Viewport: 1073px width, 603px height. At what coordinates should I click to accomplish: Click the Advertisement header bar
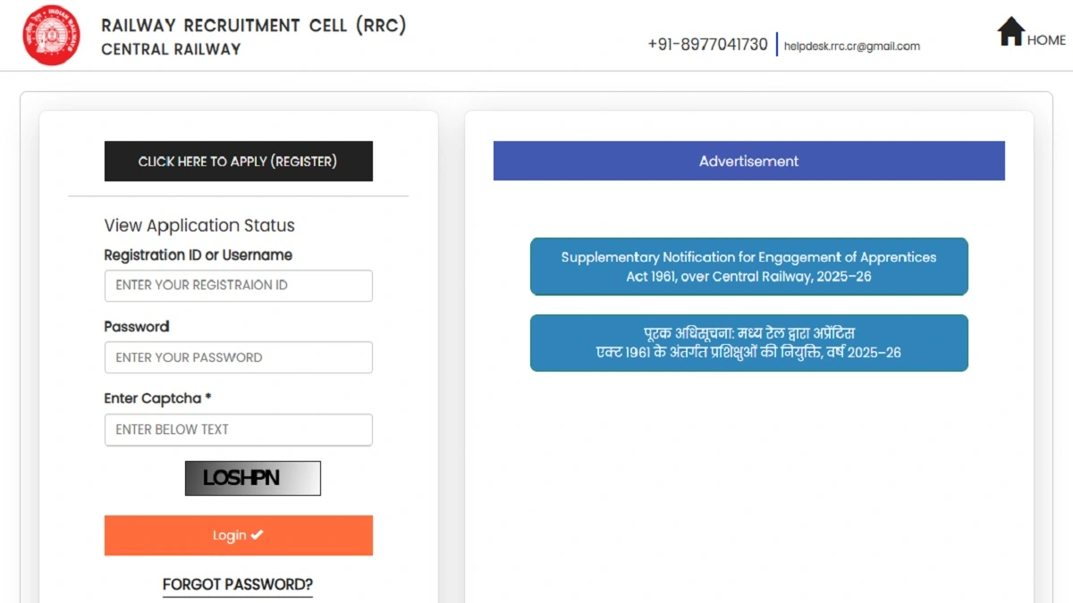pyautogui.click(x=748, y=161)
